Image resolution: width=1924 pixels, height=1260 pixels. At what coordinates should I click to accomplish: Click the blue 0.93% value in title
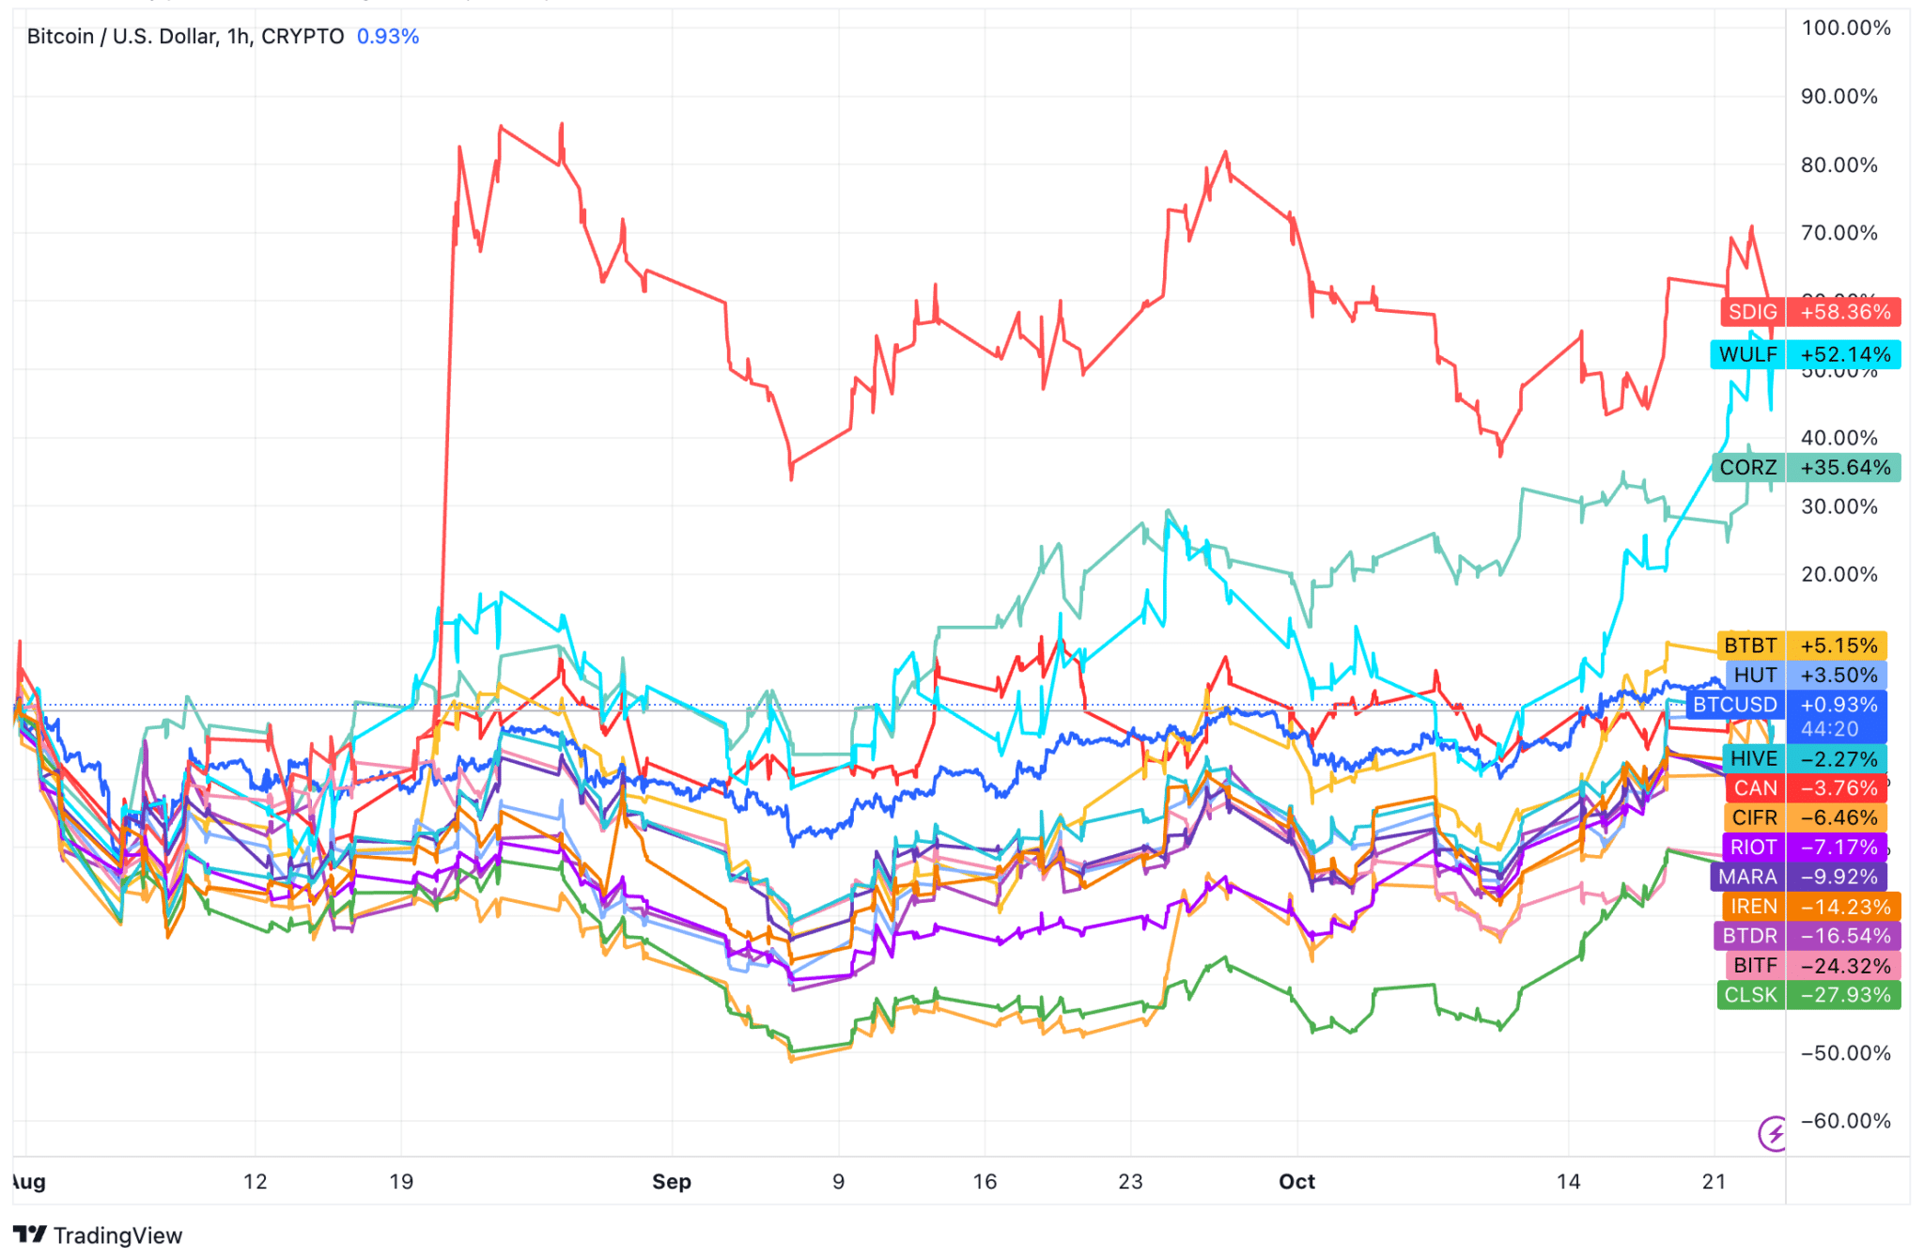click(387, 37)
